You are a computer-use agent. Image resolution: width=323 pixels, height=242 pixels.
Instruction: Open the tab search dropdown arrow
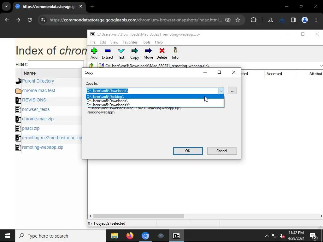[6, 6]
